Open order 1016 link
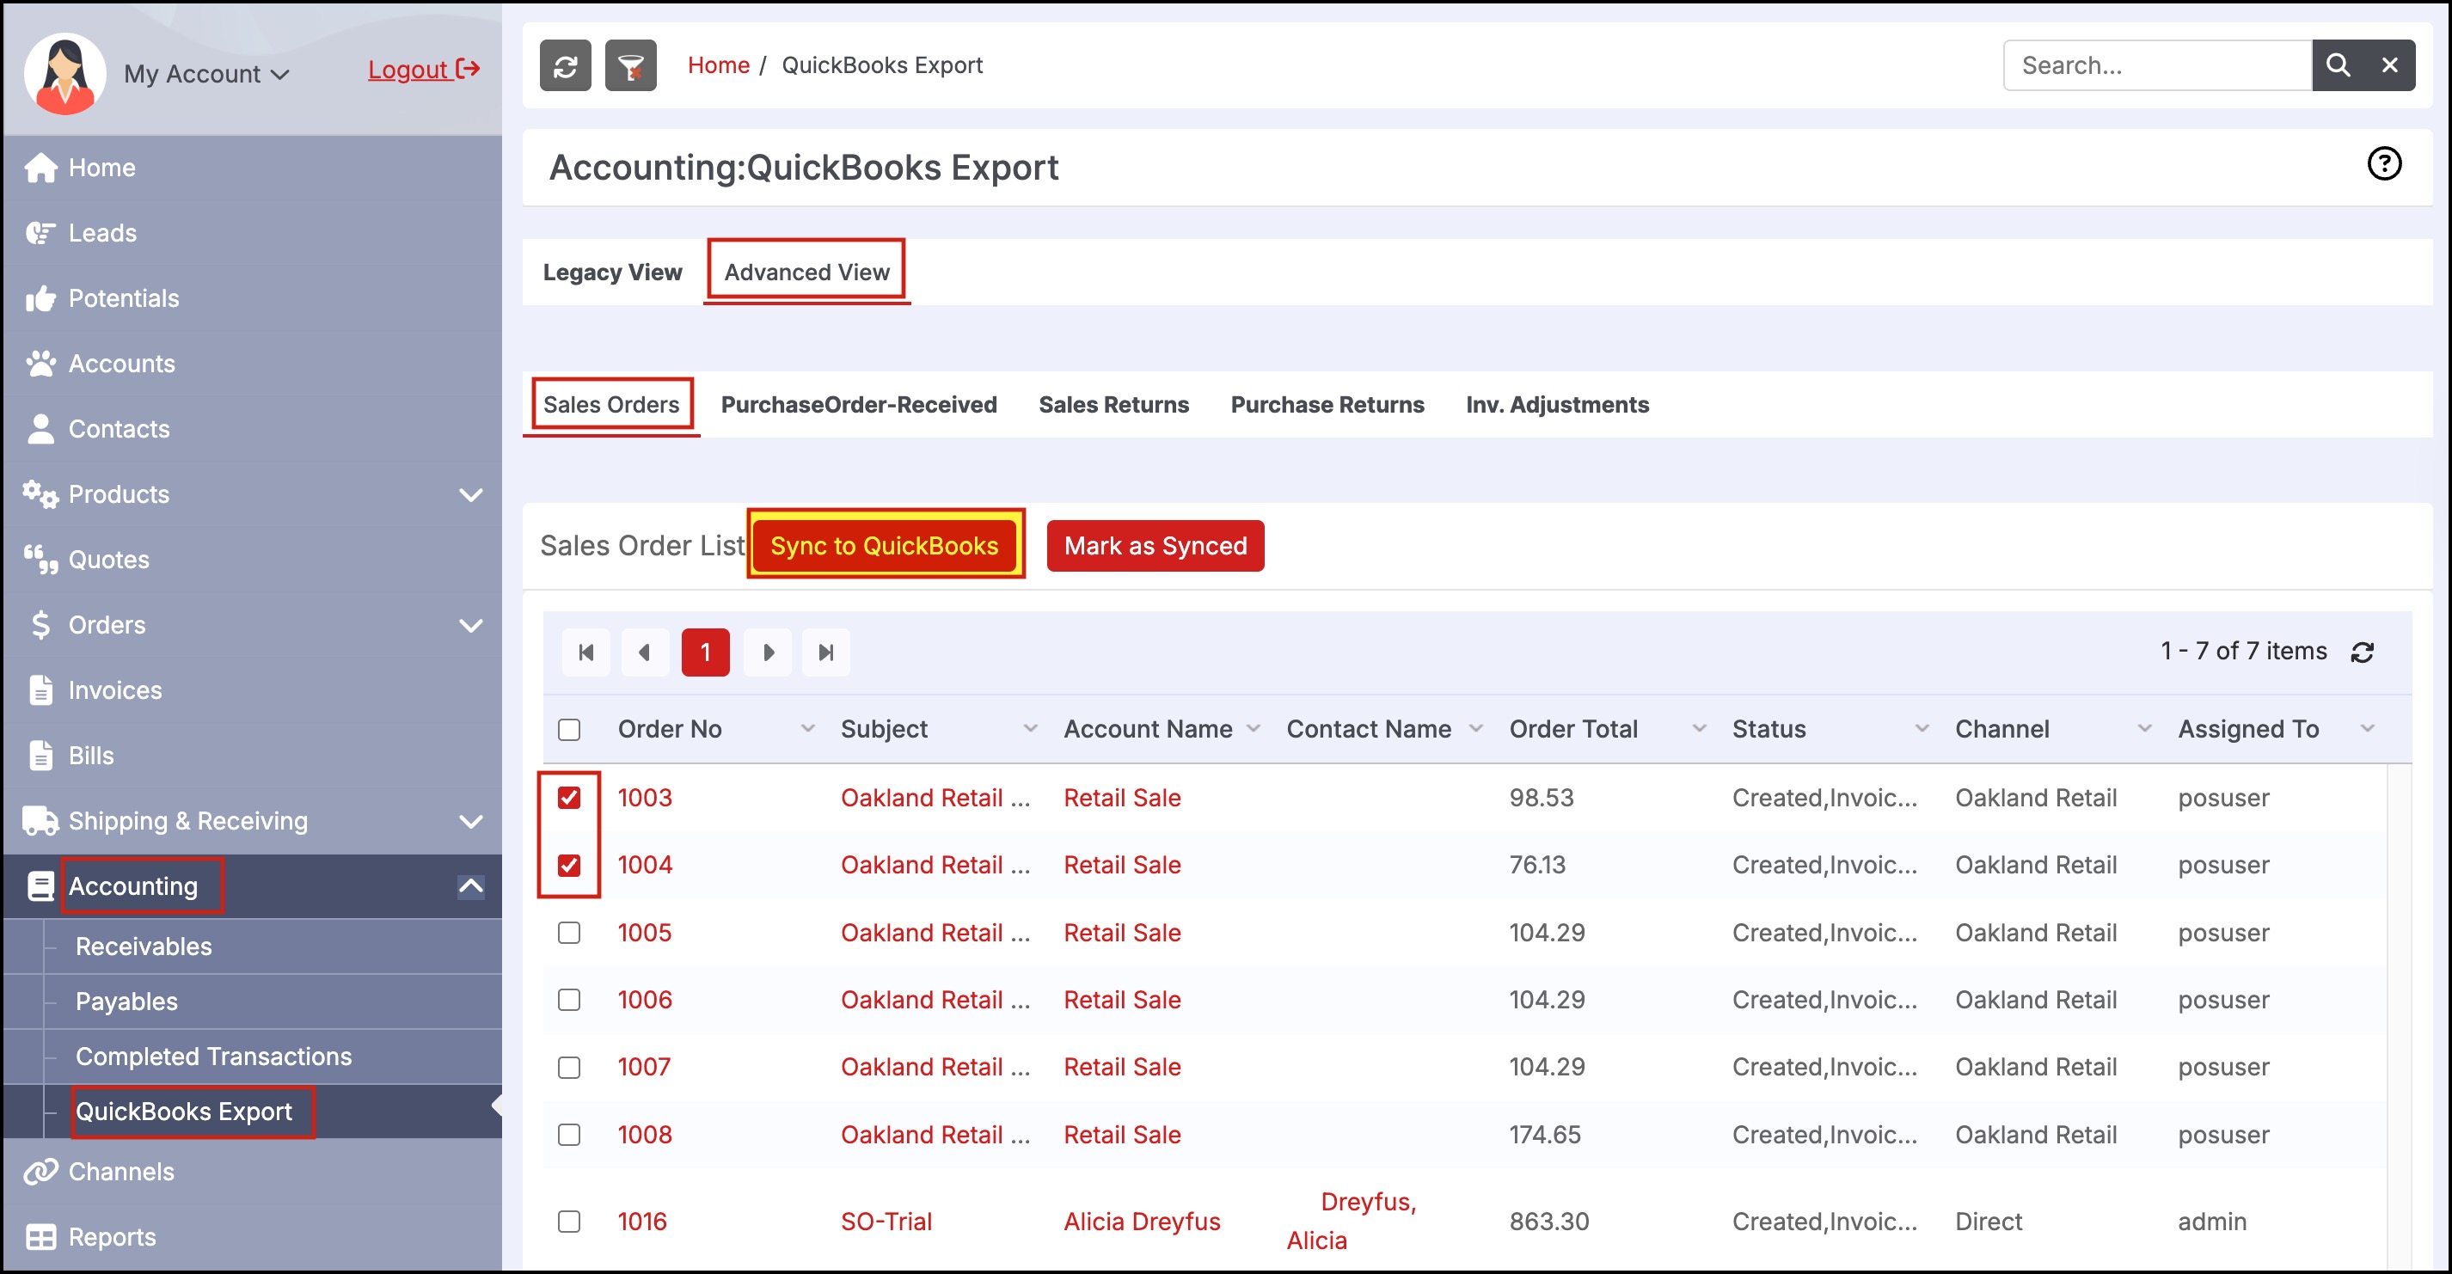The width and height of the screenshot is (2452, 1274). coord(641,1221)
